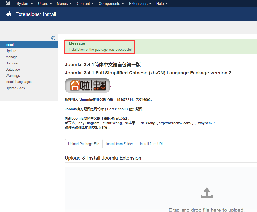Expand the Extensions dropdown menu
Viewport: 257px width, 212px height.
[140, 4]
